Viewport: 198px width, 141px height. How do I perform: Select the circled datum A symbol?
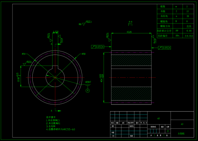(x=88, y=91)
